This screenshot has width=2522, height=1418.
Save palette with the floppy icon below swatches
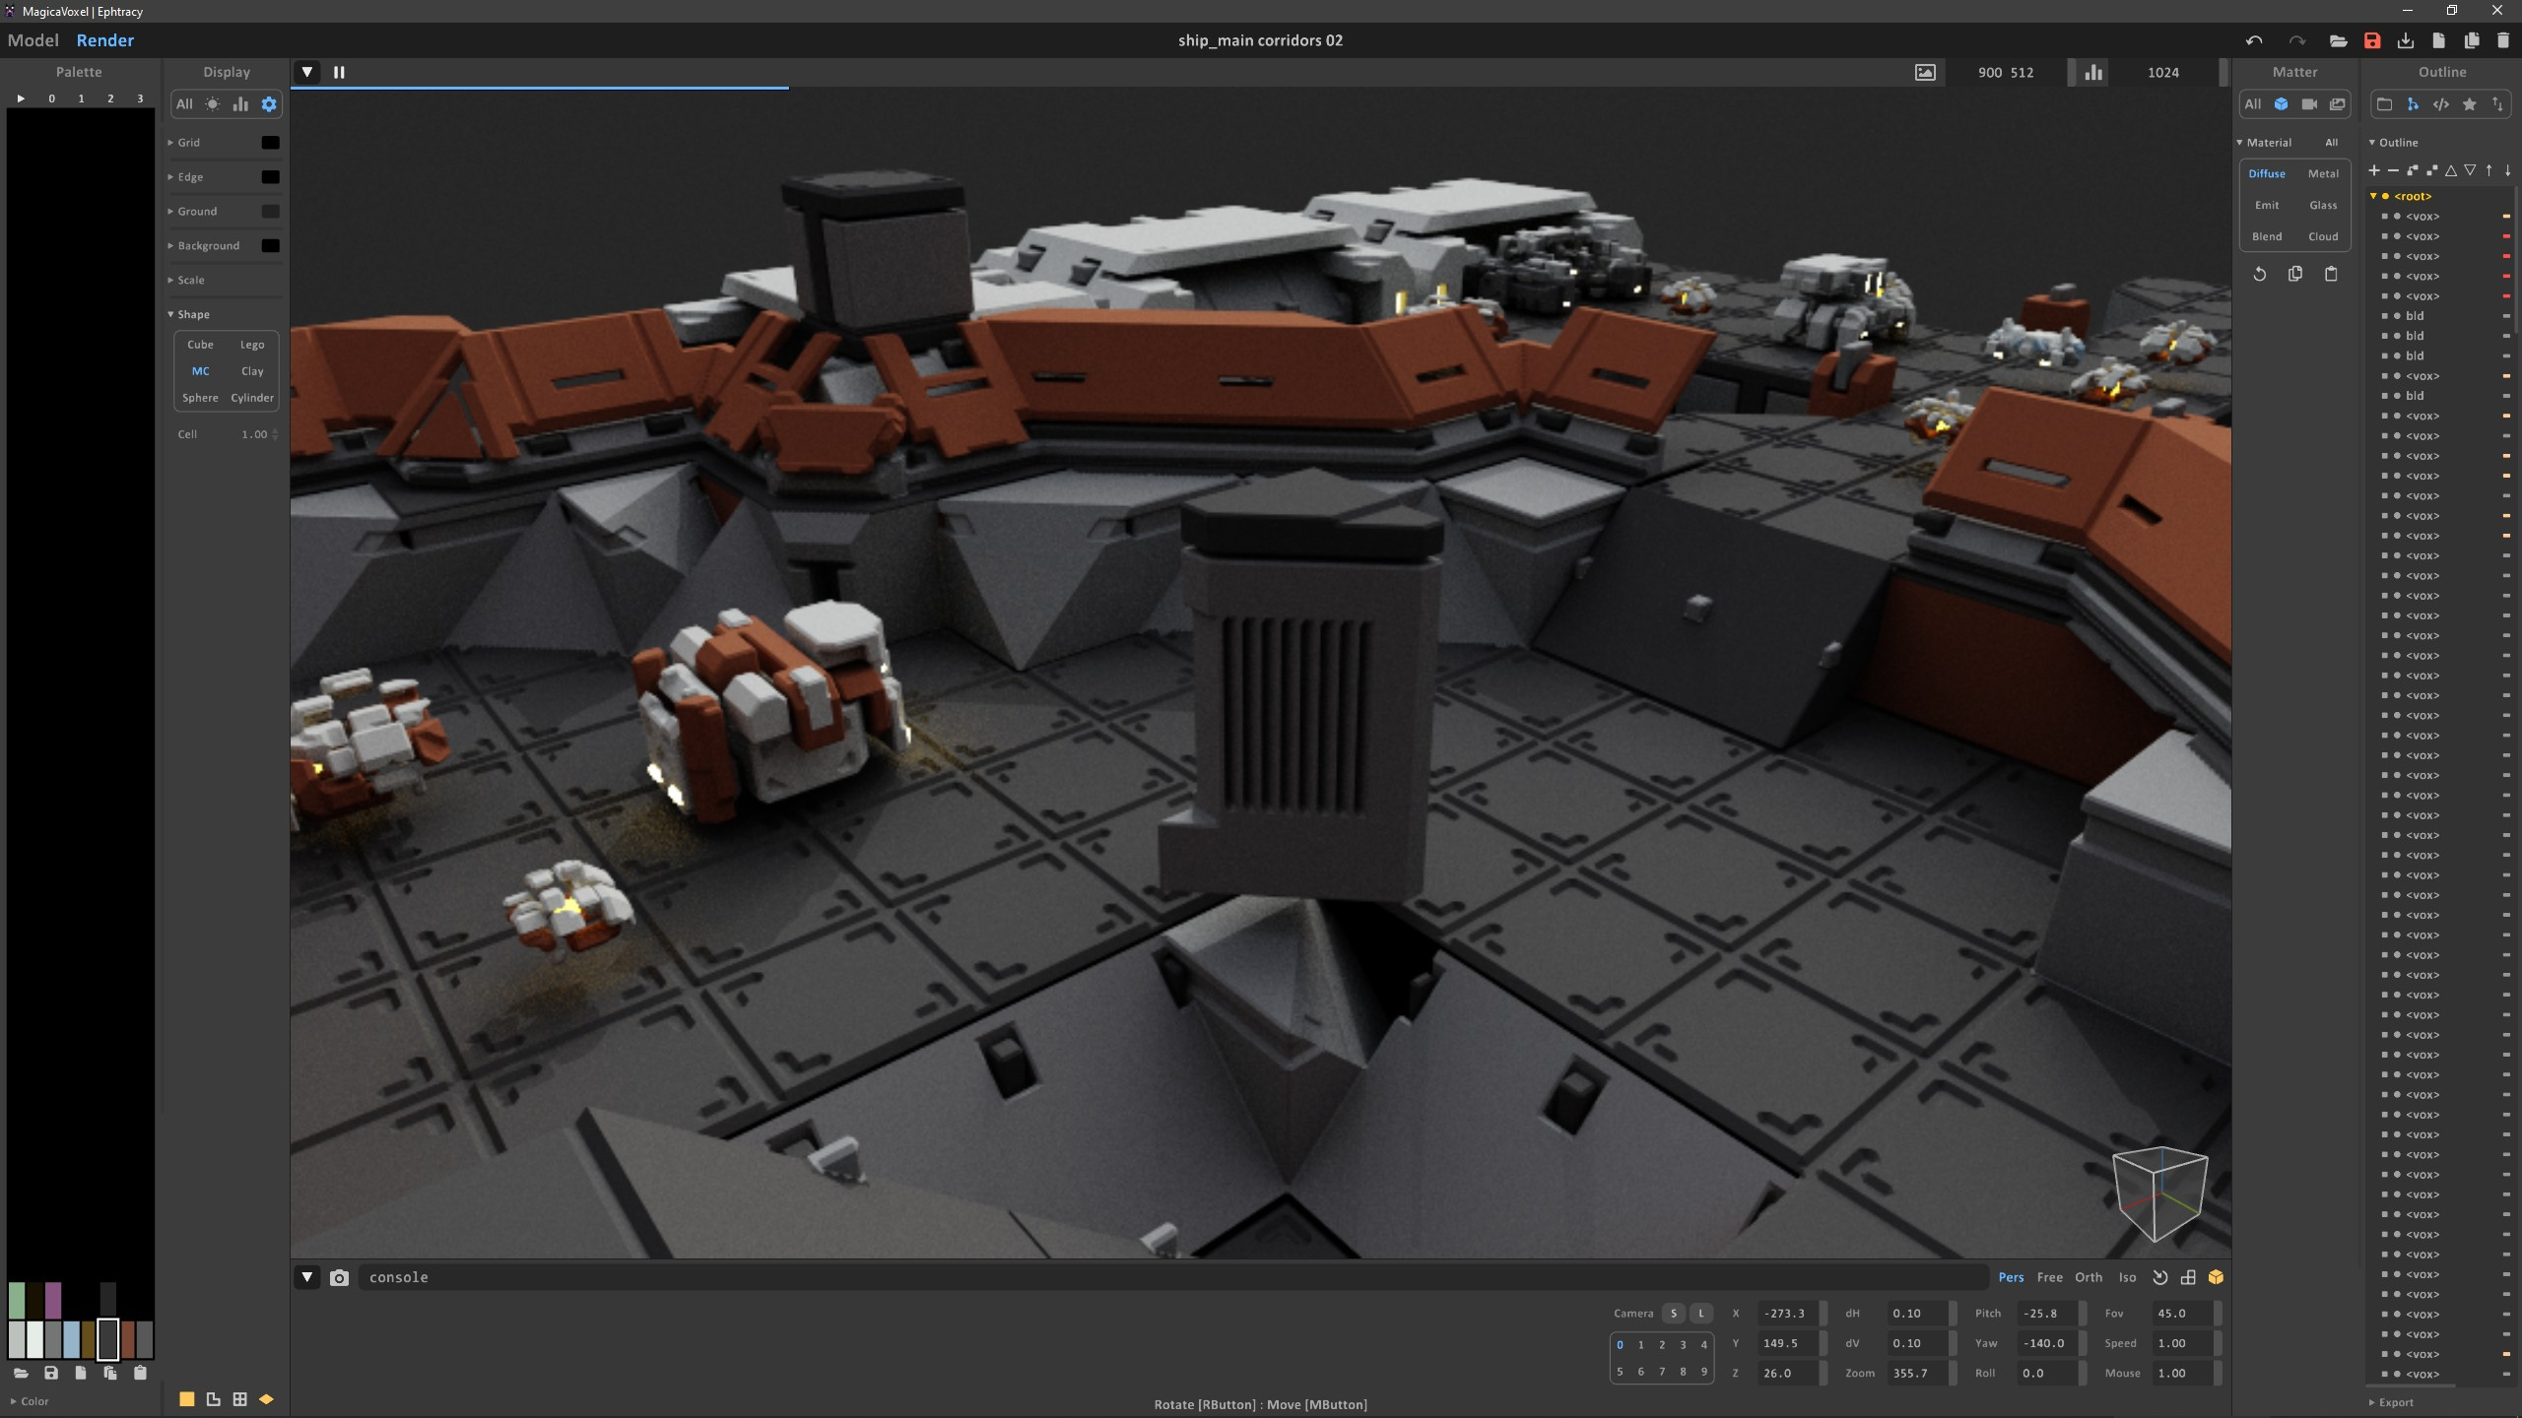coord(51,1373)
